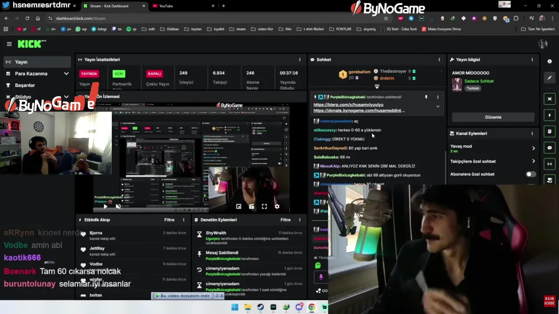The height and width of the screenshot is (314, 559).
Task: Open the Dükkan bookmarks folder
Action: tap(169, 29)
